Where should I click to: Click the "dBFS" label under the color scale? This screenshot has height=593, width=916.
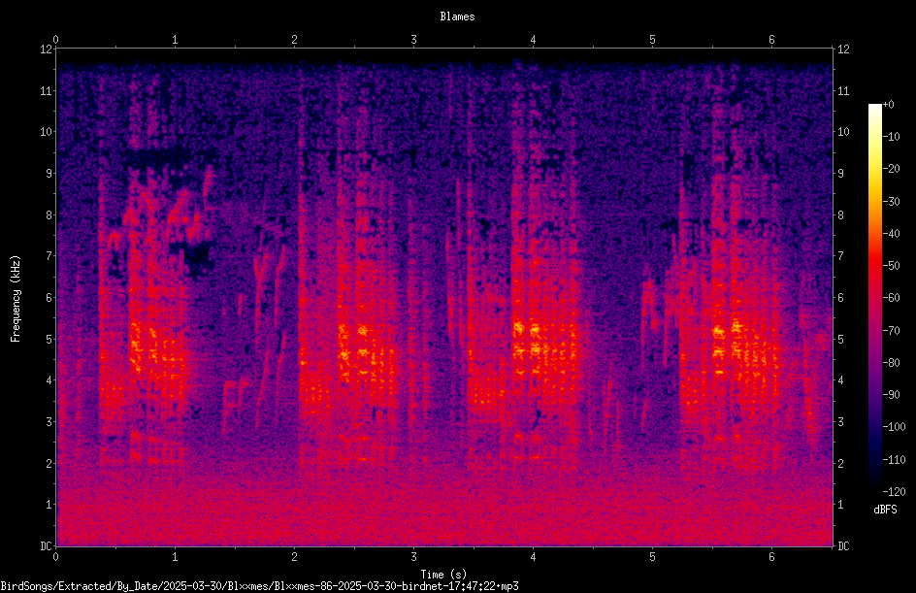tap(885, 510)
